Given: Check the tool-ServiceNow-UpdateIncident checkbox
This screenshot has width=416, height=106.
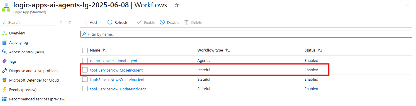Looking at the screenshot, I should point(85,89).
